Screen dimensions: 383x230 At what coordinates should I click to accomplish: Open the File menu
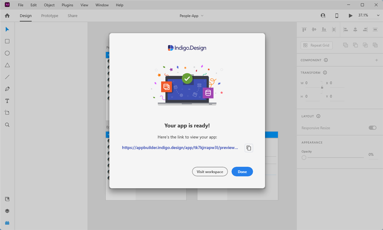pos(21,5)
